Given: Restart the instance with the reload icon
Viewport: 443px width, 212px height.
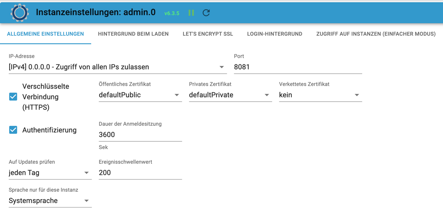Looking at the screenshot, I should tap(206, 13).
